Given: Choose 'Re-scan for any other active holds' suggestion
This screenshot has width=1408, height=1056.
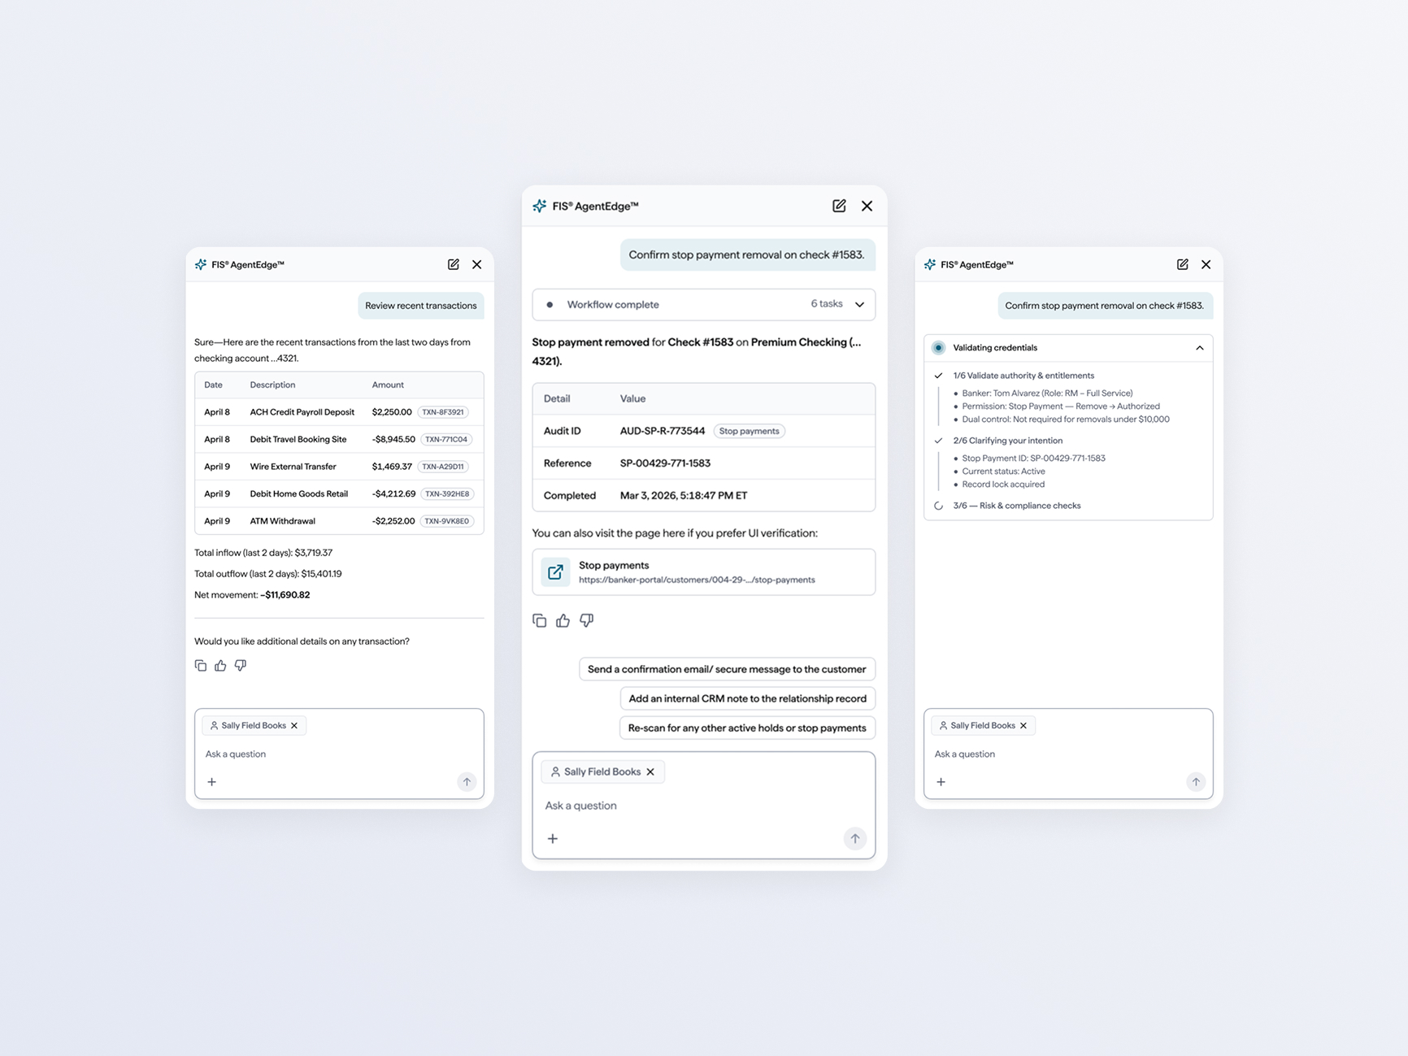Looking at the screenshot, I should (747, 728).
